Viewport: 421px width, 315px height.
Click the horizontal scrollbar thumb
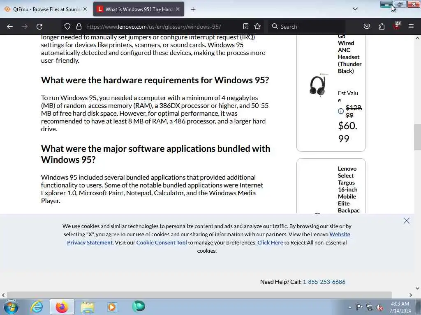pos(199,295)
